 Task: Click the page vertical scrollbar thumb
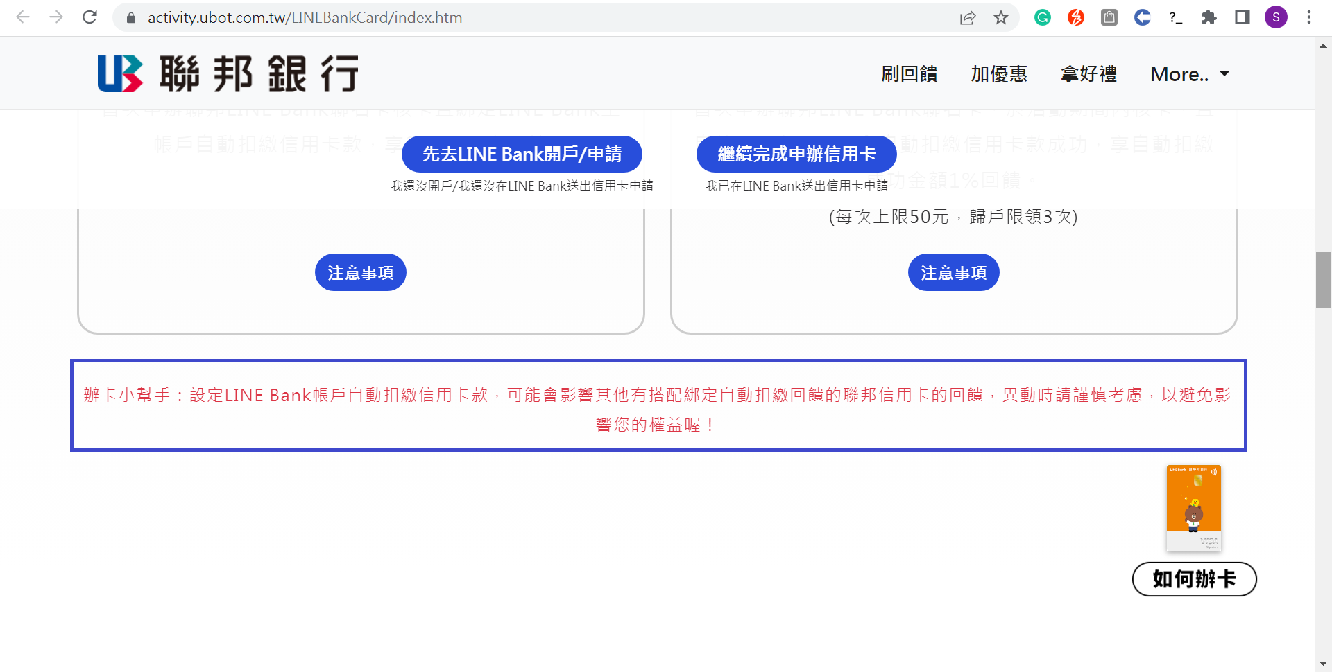(x=1323, y=280)
